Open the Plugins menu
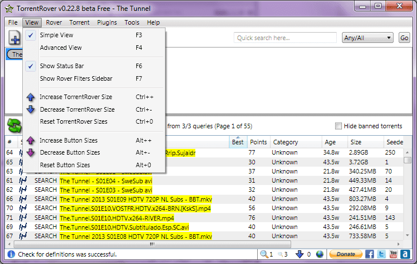417x264 pixels. point(107,22)
